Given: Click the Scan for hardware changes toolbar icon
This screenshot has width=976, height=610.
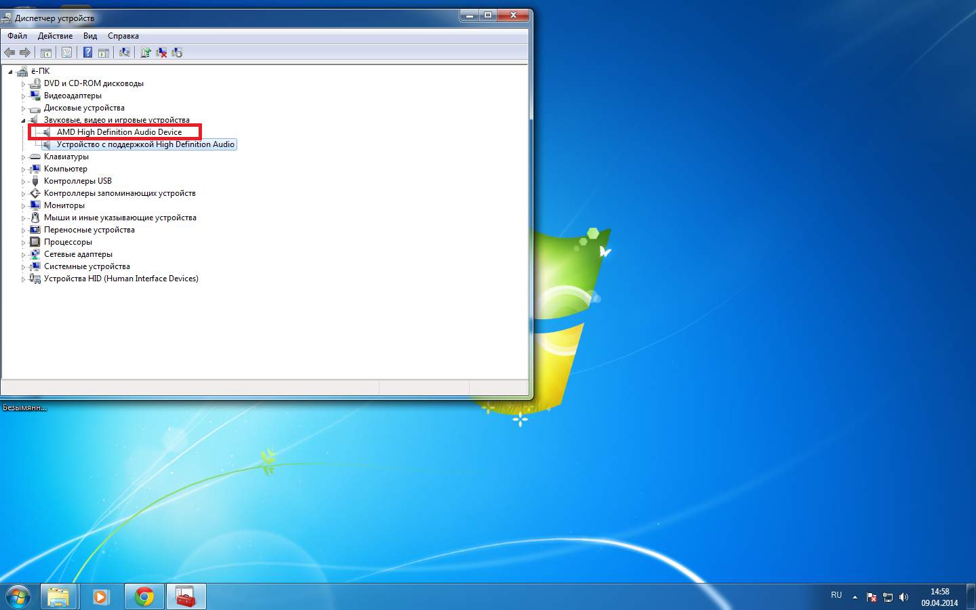Looking at the screenshot, I should 125,52.
